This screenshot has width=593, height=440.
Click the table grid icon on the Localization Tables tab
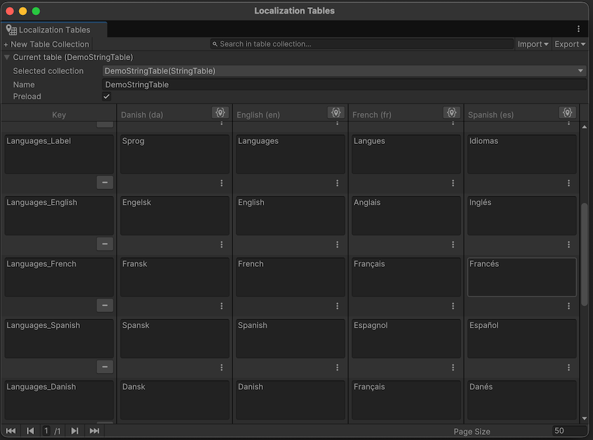[x=10, y=29]
